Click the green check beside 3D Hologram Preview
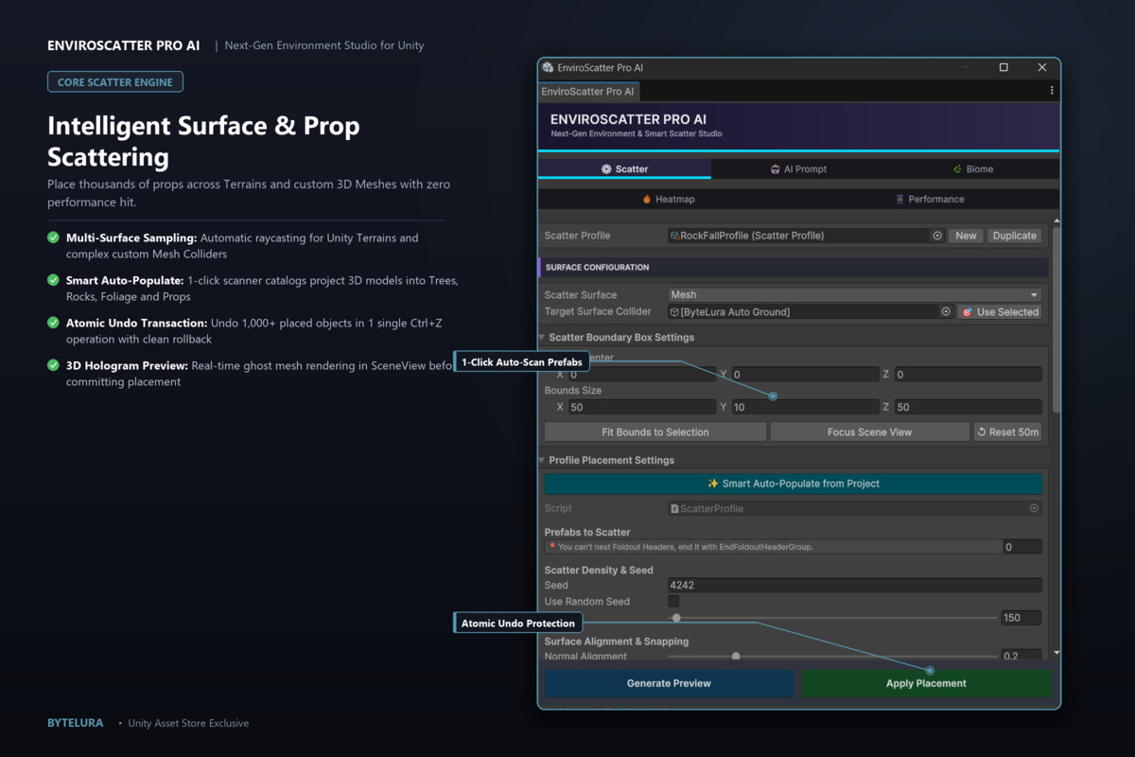1135x757 pixels. (53, 365)
